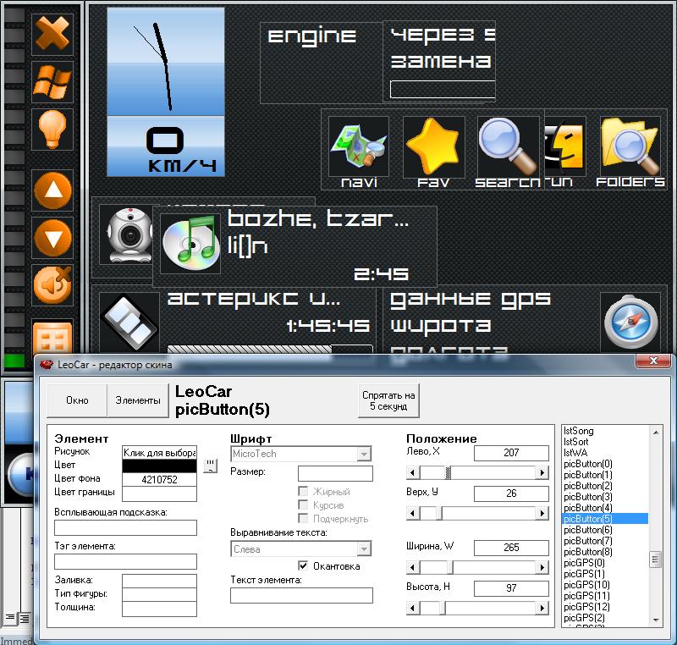Open the Элементы tab
This screenshot has height=645, width=677.
point(137,400)
